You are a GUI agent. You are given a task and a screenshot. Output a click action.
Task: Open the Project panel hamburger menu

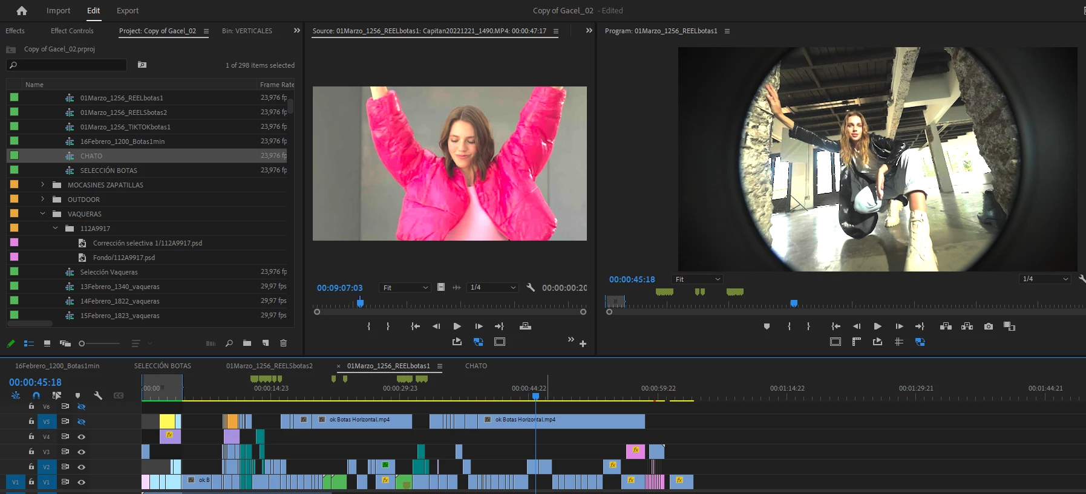(x=206, y=31)
